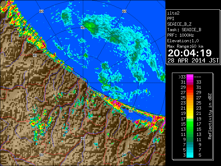Pick the red 29–31 dBZ legend swatch
The width and height of the screenshot is (221, 166).
pyautogui.click(x=190, y=87)
